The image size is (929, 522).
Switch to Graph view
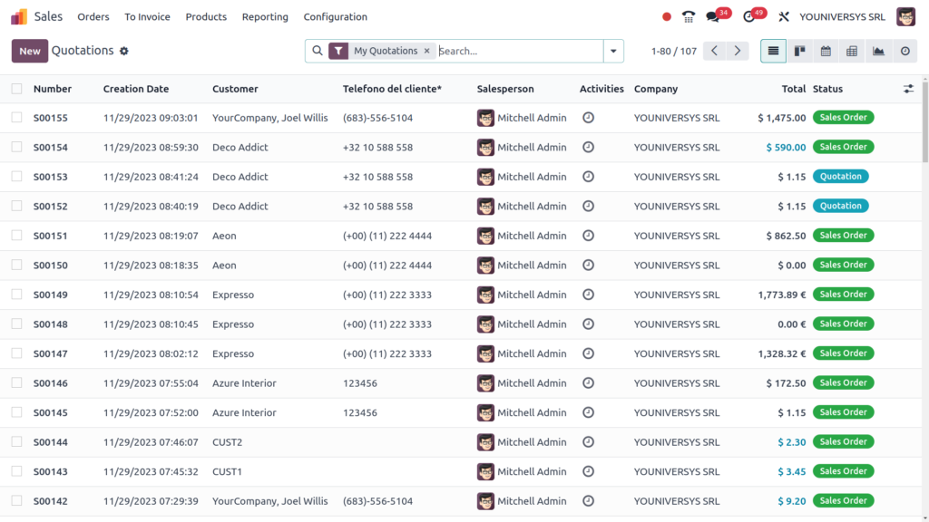pos(878,52)
